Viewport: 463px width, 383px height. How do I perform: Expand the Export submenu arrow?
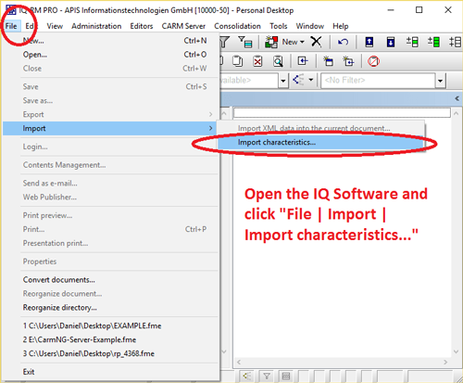(210, 114)
